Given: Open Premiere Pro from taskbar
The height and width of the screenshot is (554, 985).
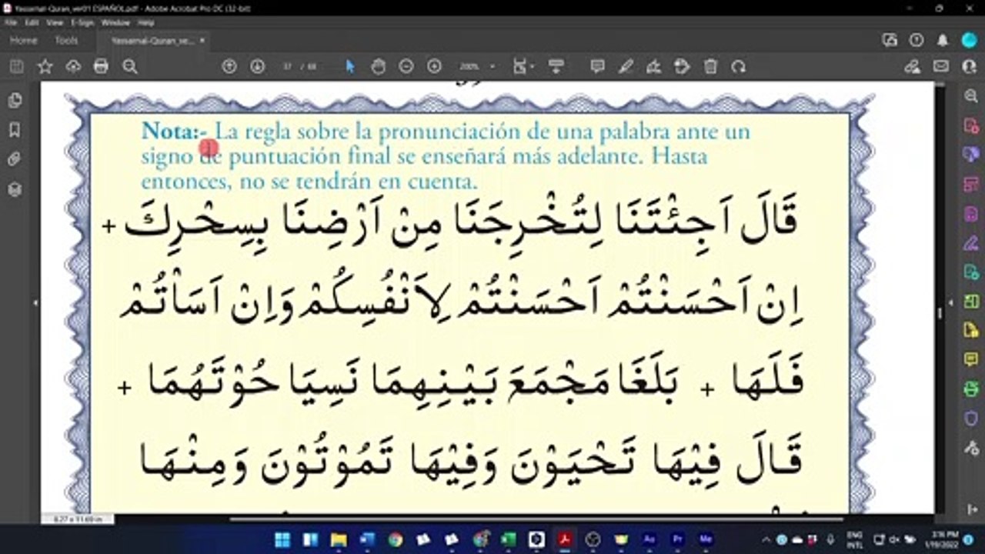Looking at the screenshot, I should 677,539.
